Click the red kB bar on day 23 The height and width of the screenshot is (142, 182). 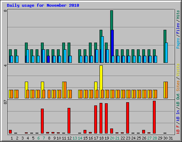[128, 118]
